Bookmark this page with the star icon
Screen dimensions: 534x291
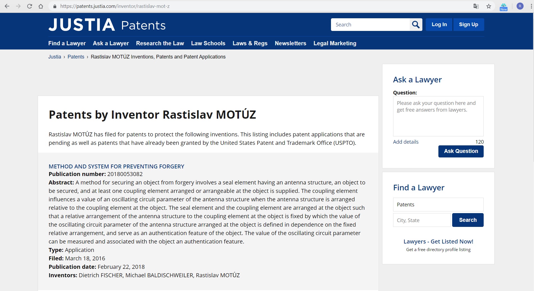pyautogui.click(x=489, y=6)
